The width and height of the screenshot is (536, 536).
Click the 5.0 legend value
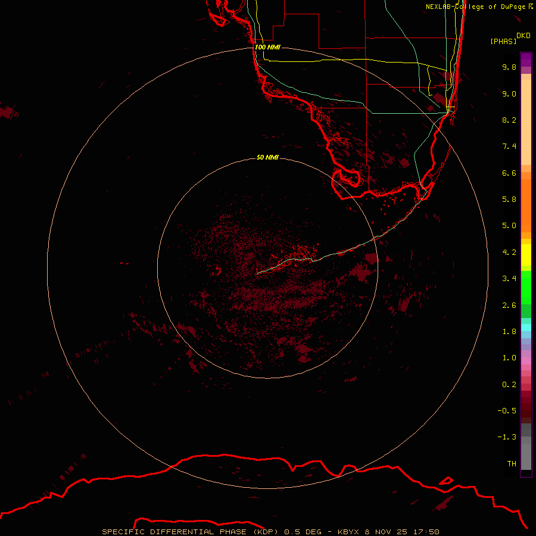[509, 226]
